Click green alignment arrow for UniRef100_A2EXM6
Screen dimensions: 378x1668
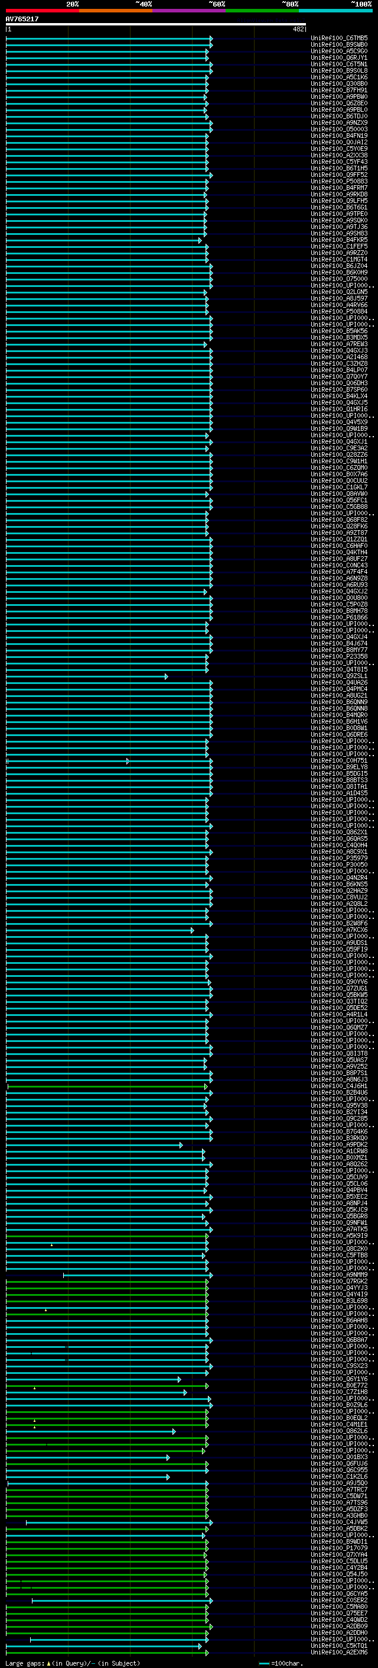tap(107, 1653)
